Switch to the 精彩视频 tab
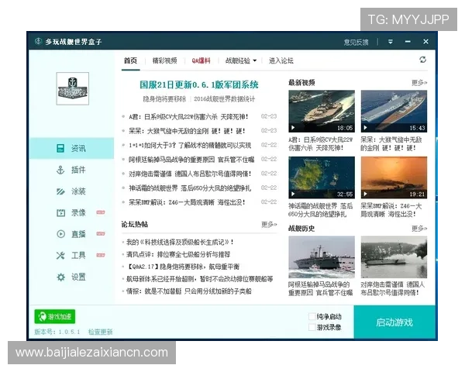 coord(164,60)
